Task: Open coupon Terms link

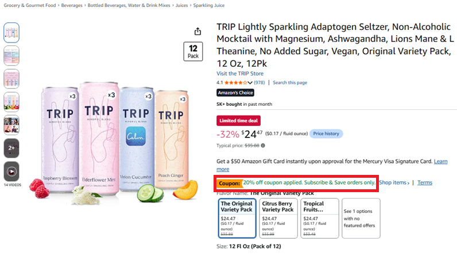Action: click(x=425, y=182)
